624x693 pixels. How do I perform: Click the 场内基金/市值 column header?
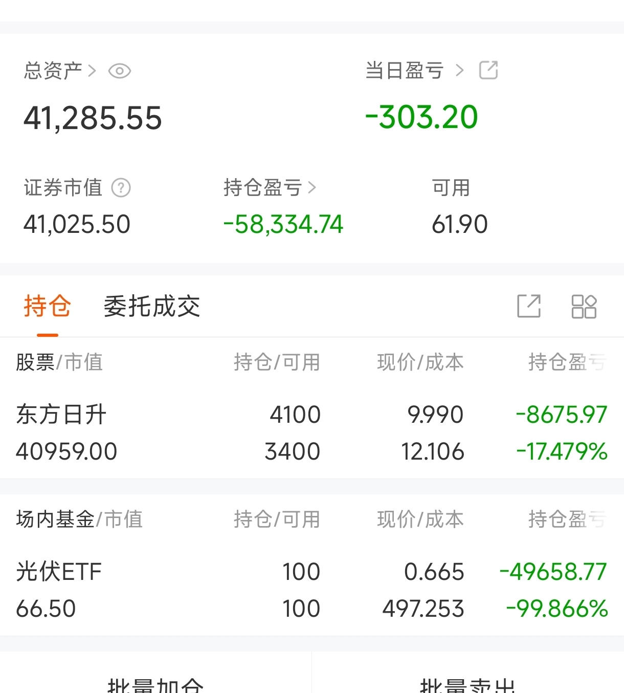[79, 519]
